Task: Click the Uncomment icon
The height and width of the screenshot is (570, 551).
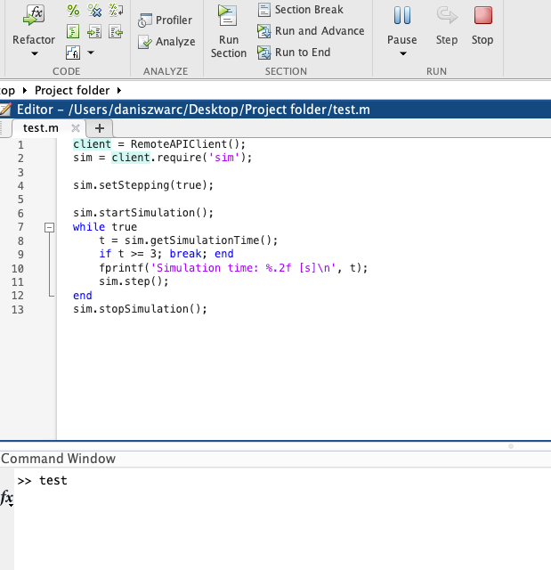Action: pos(94,10)
